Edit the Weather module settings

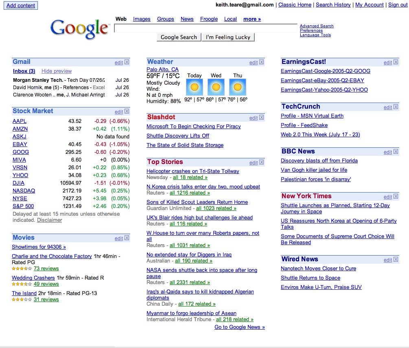tap(254, 63)
